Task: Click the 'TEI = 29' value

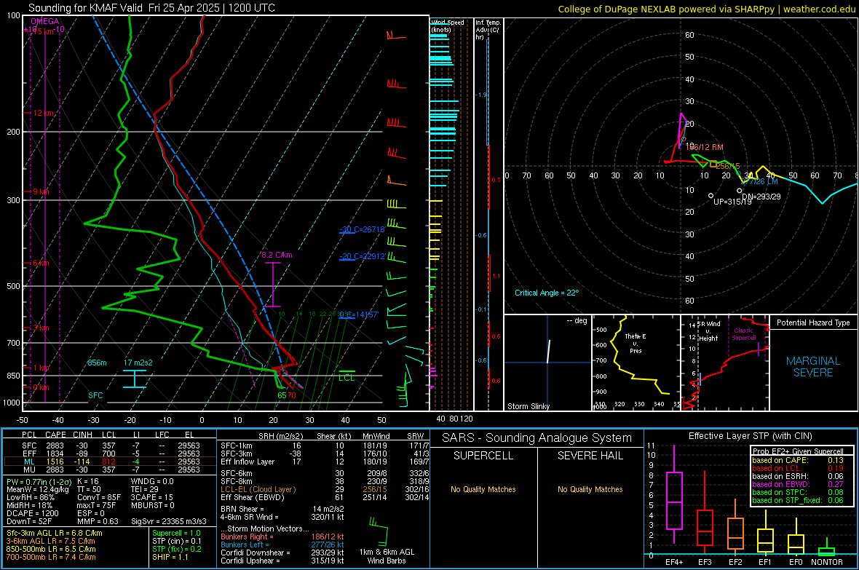Action: click(145, 489)
